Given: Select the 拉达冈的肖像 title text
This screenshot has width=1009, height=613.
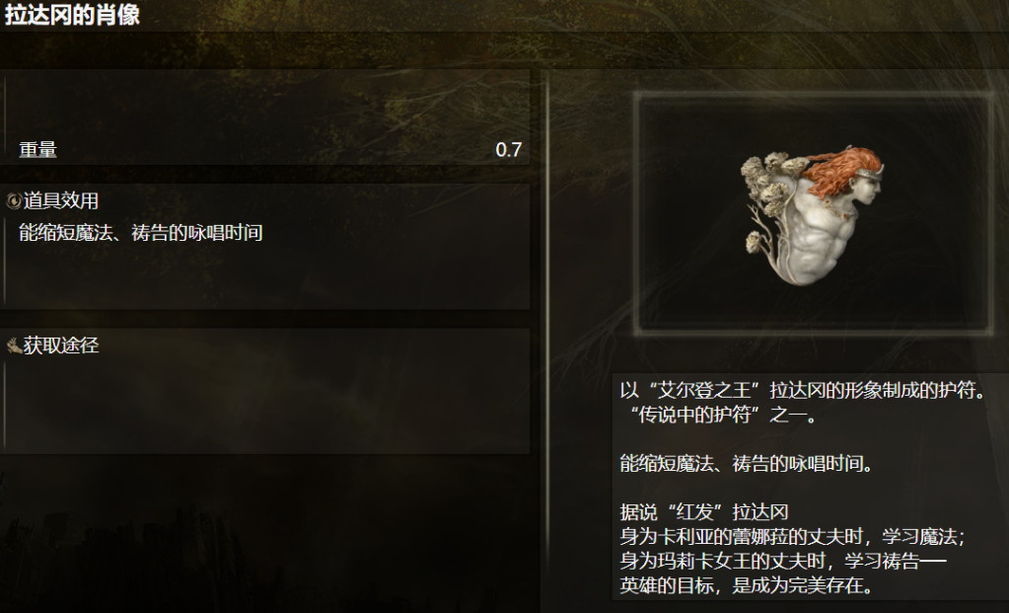Looking at the screenshot, I should (72, 14).
